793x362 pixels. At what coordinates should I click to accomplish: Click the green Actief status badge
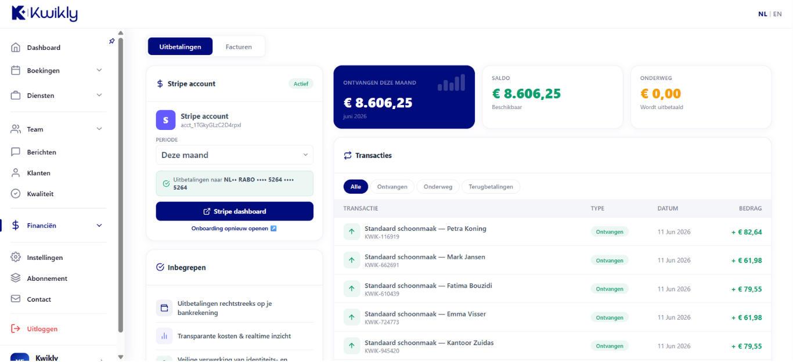(x=301, y=84)
